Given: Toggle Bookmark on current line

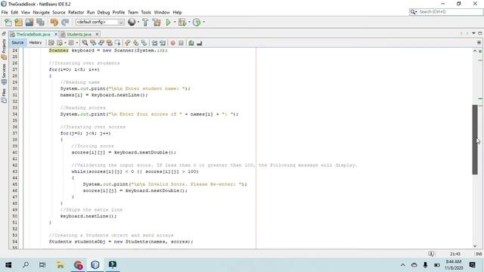Looking at the screenshot, I should coord(144,43).
